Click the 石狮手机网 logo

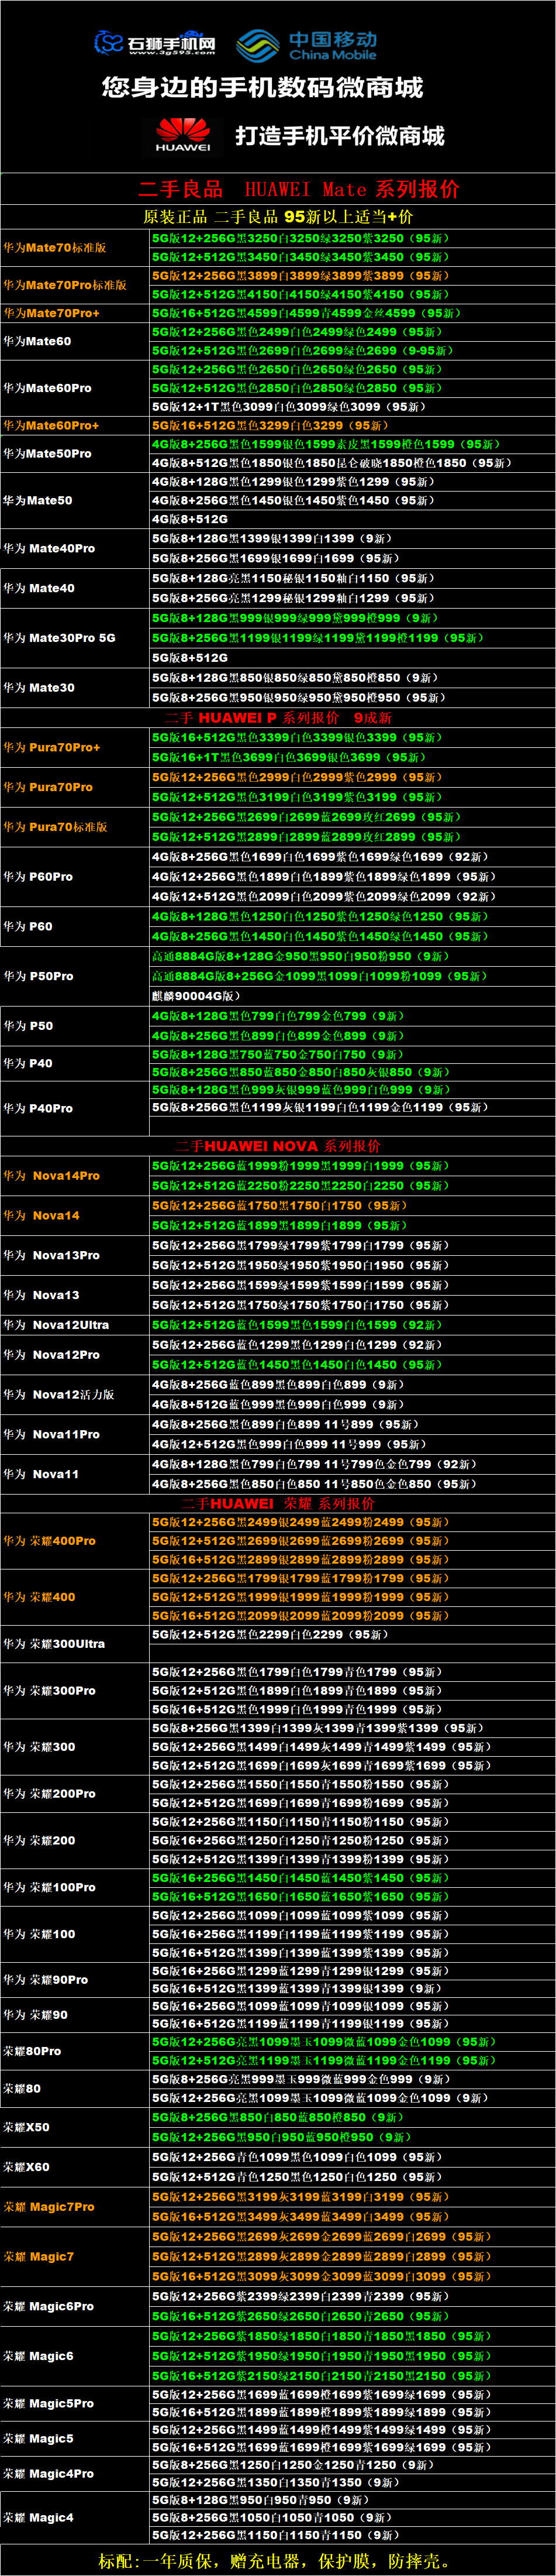(155, 43)
